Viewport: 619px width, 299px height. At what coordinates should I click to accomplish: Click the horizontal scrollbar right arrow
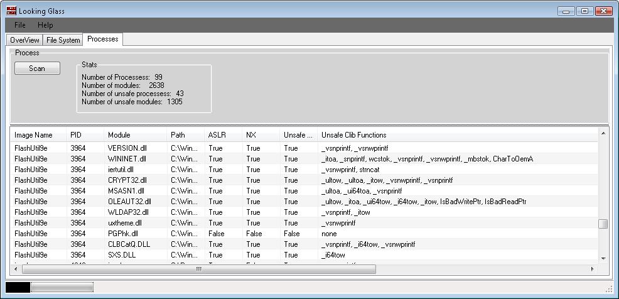(x=592, y=269)
